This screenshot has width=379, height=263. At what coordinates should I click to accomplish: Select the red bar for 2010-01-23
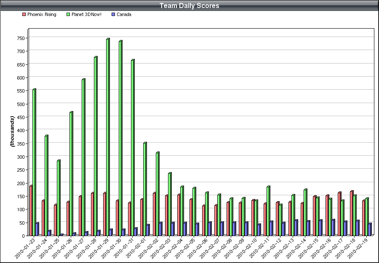[31, 210]
